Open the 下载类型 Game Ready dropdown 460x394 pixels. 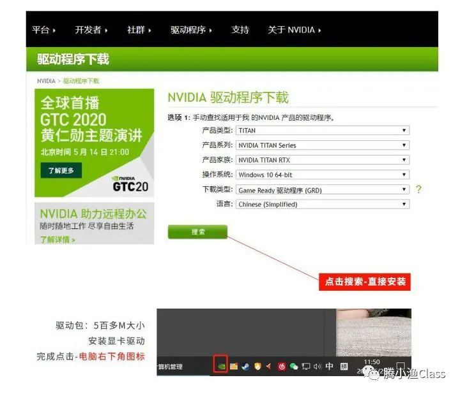pyautogui.click(x=323, y=190)
